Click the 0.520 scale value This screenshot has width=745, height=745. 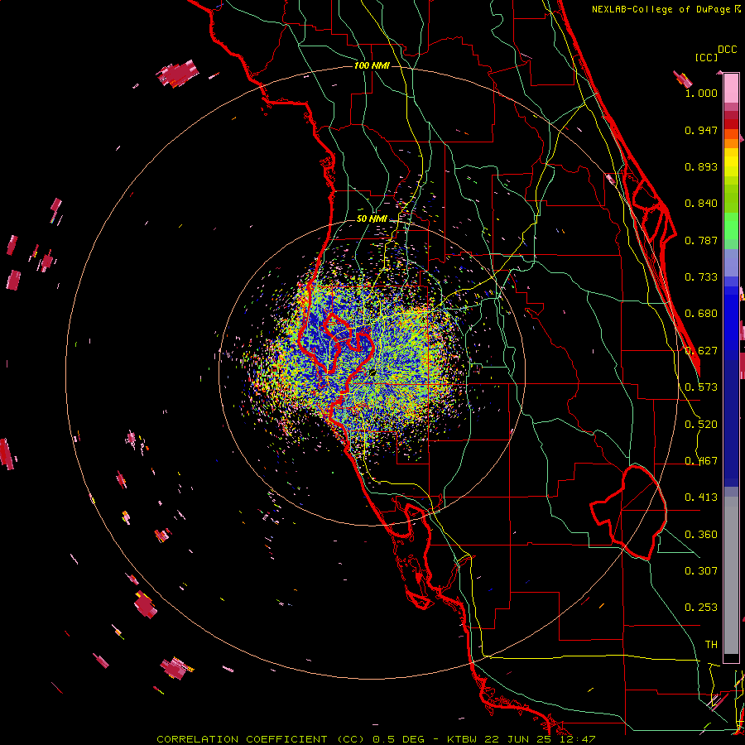tap(701, 425)
